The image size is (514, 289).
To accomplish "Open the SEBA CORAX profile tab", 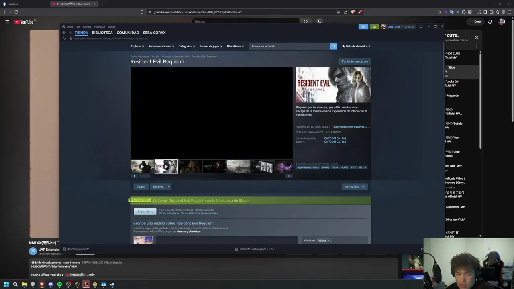I will coord(154,33).
